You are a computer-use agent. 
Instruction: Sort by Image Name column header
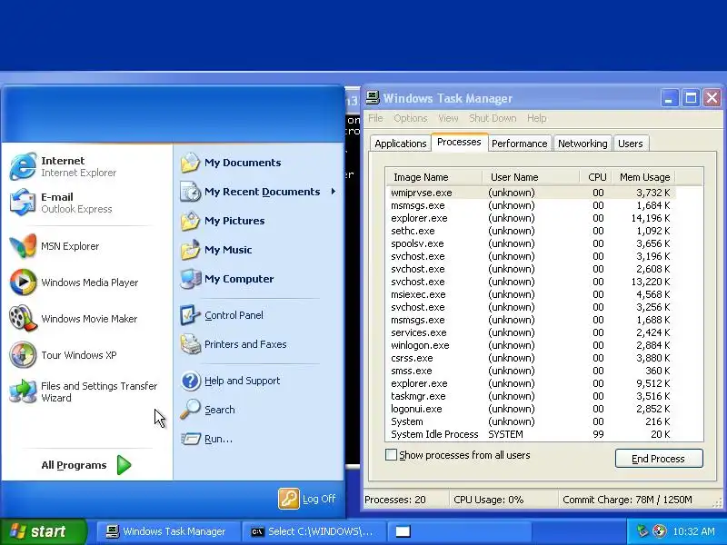(433, 177)
